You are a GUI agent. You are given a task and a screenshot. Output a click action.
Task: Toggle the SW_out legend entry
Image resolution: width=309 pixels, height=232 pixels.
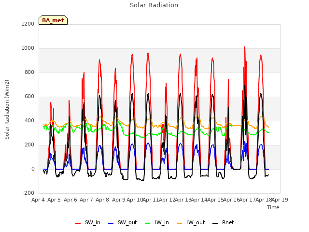tap(122, 222)
